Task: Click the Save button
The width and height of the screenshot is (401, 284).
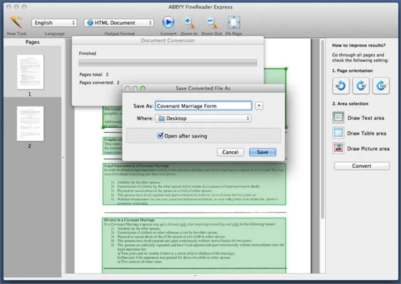Action: 262,152
